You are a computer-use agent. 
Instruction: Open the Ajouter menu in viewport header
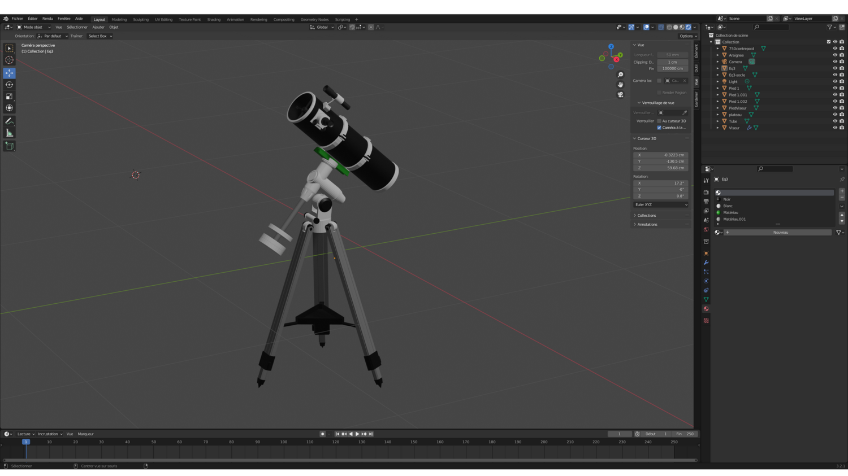point(98,27)
